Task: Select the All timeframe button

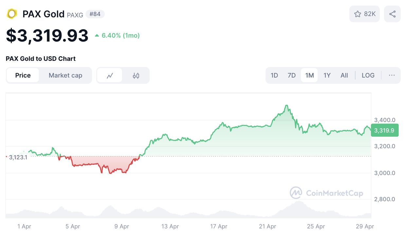Action: (x=344, y=75)
